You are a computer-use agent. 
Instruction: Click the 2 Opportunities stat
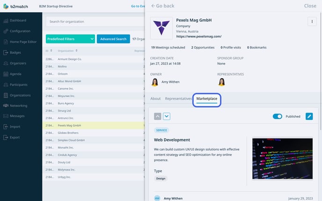pyautogui.click(x=203, y=47)
